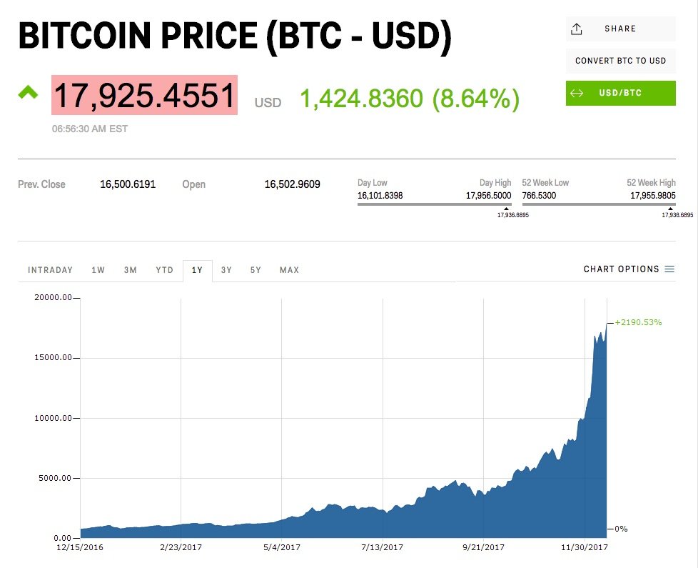Show the MAX chart range
The width and height of the screenshot is (698, 568).
289,270
